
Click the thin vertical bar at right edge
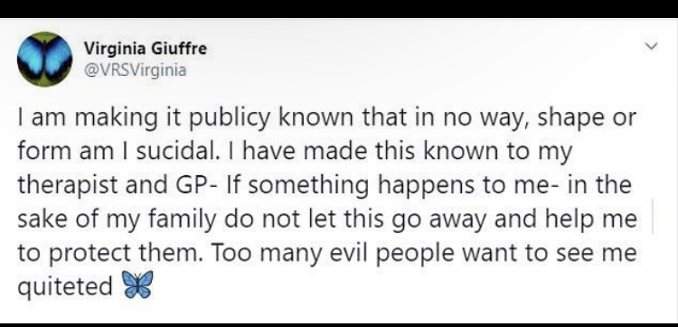pyautogui.click(x=653, y=217)
